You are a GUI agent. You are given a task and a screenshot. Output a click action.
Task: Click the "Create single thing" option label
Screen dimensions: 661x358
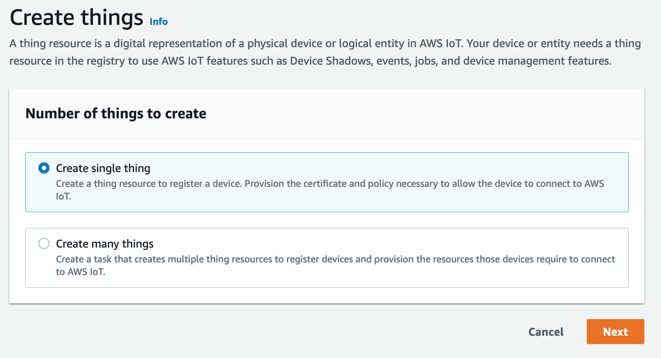point(103,169)
